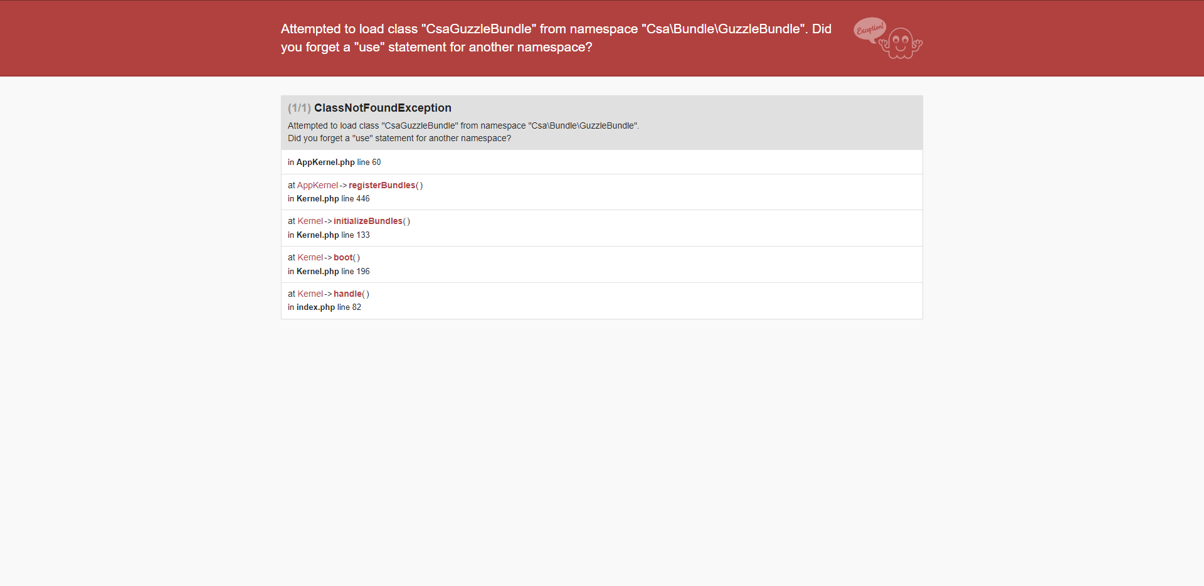Click "Kernel.php line 133" text

click(333, 235)
